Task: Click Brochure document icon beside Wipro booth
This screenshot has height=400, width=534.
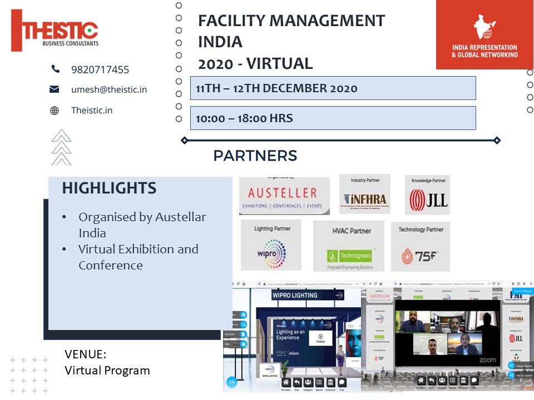Action: pos(243,334)
